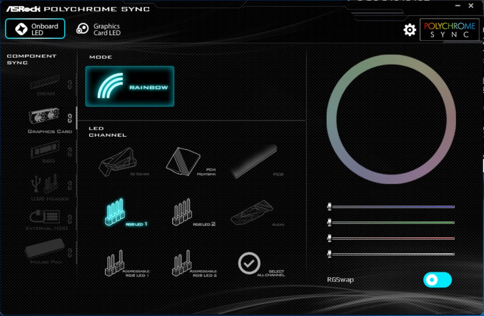Click the component list scrollbar
Viewport: 484px width, 316px height.
click(77, 118)
